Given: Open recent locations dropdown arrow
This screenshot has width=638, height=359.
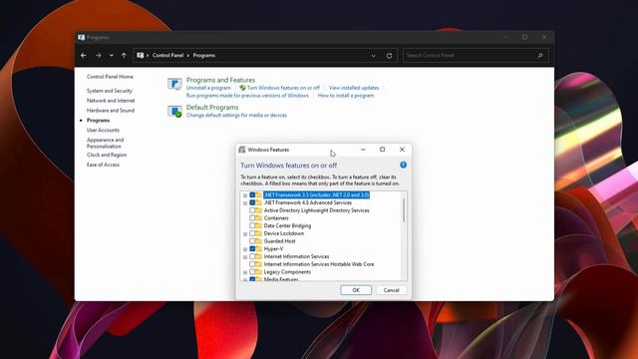Looking at the screenshot, I should [x=111, y=56].
